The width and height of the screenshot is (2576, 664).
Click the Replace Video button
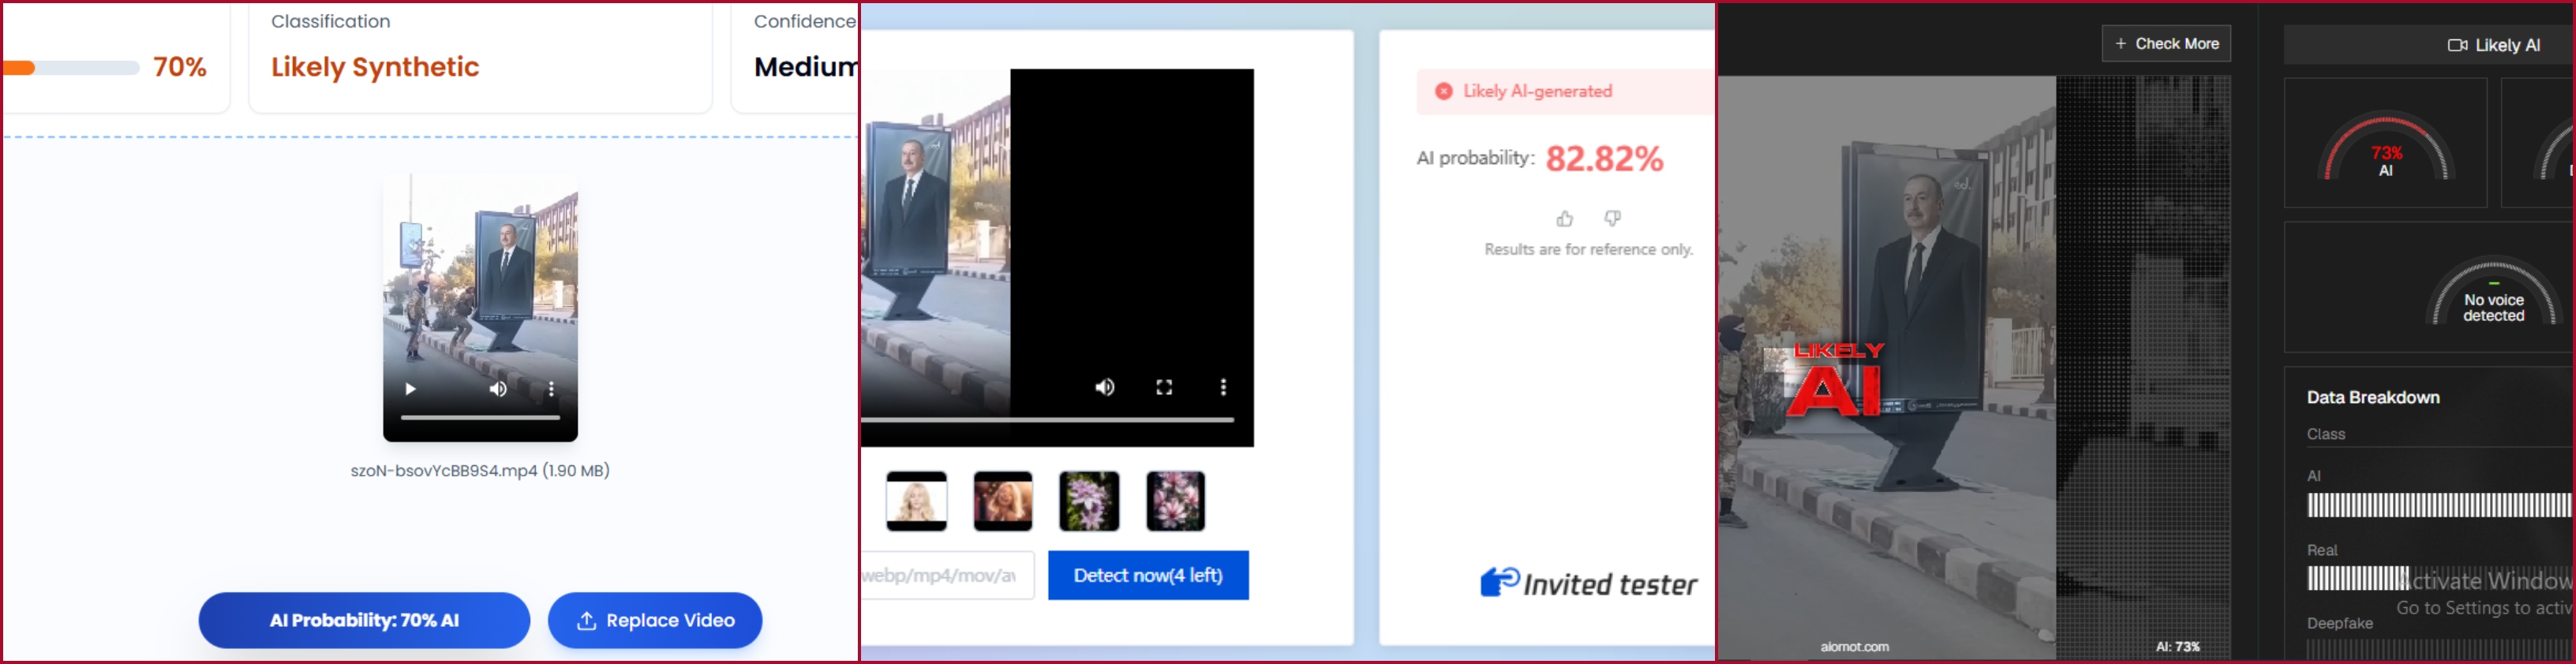coord(655,620)
